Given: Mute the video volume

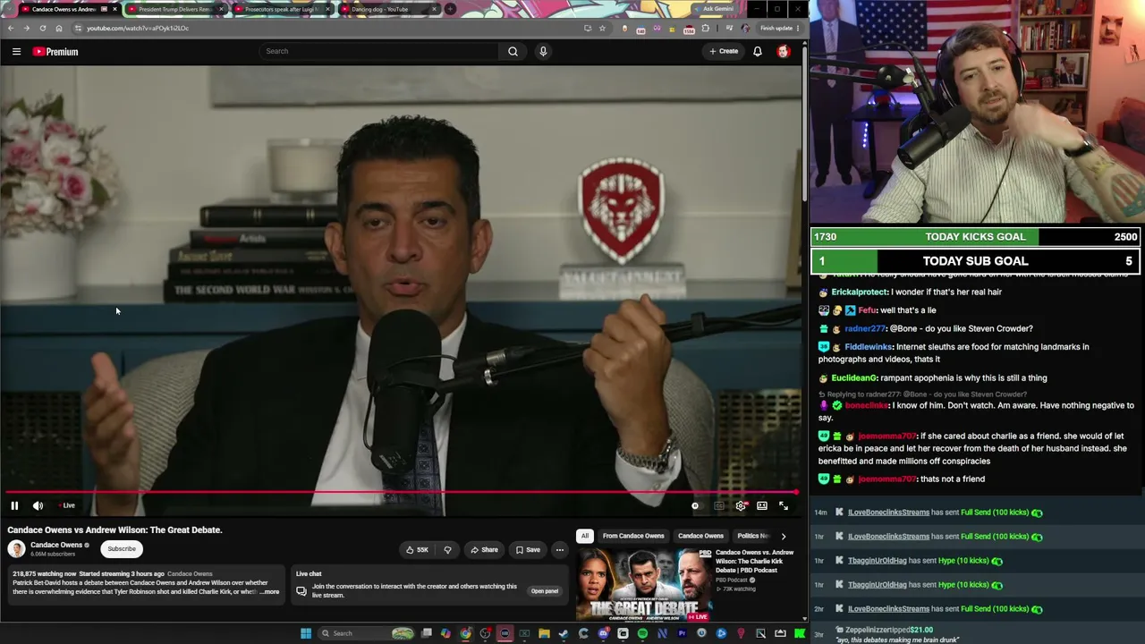Looking at the screenshot, I should coord(38,505).
